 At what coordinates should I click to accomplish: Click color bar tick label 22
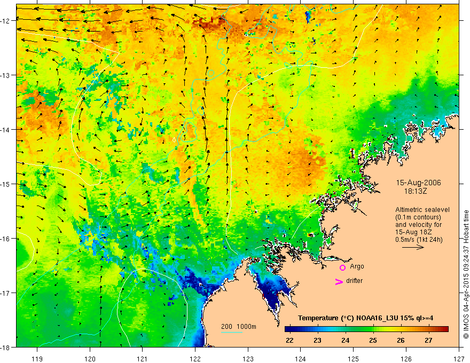[x=289, y=340]
